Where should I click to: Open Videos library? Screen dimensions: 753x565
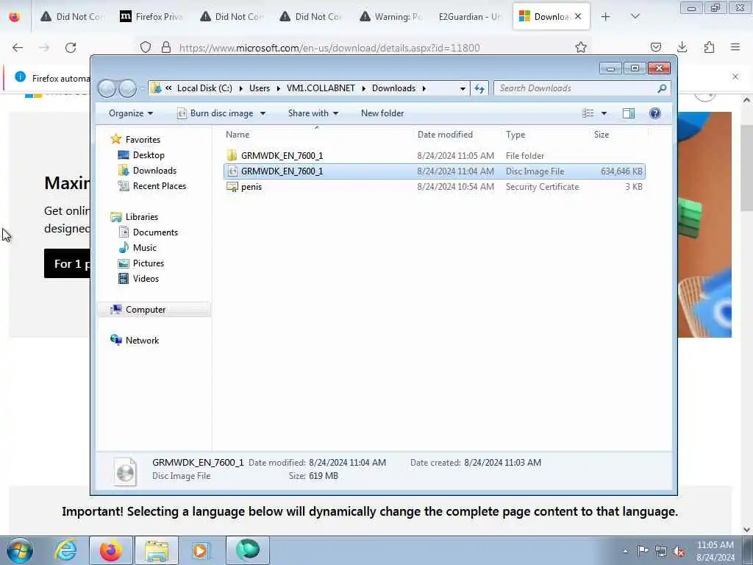coord(146,279)
